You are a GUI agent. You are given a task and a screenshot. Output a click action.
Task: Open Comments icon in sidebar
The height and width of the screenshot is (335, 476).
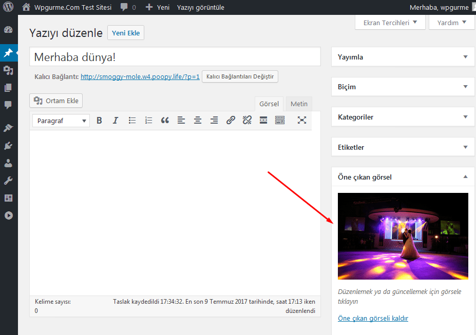pos(9,105)
